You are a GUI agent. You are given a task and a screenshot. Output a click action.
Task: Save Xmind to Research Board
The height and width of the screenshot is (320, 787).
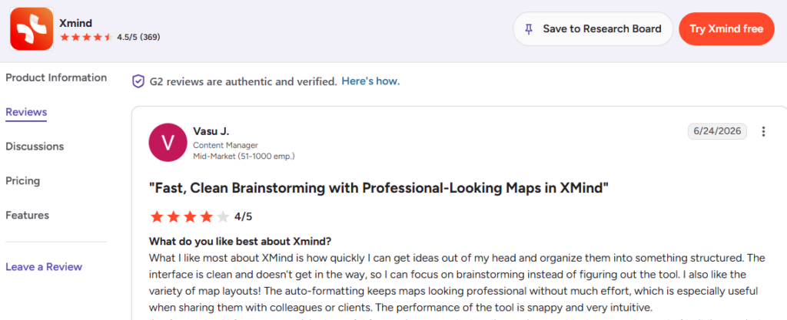tap(593, 29)
